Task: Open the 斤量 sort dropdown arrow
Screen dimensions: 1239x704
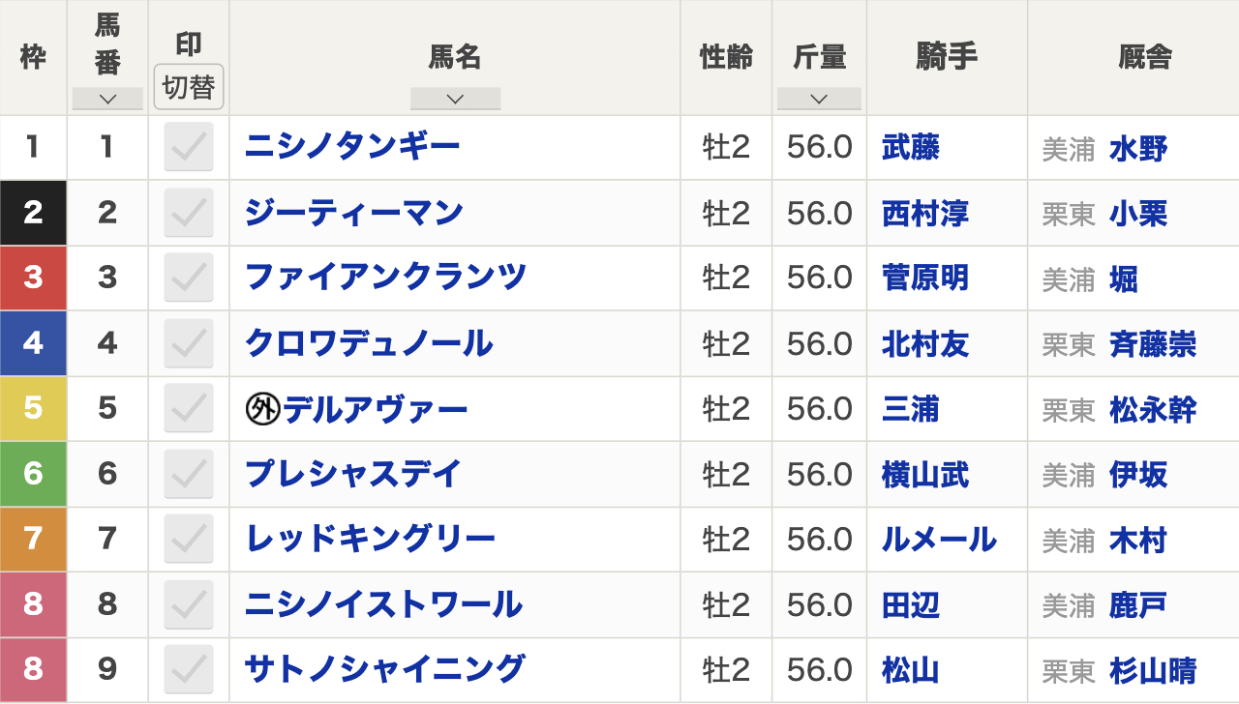Action: point(819,99)
